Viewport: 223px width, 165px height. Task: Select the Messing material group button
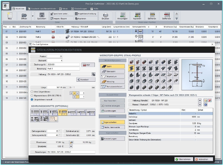point(112,82)
